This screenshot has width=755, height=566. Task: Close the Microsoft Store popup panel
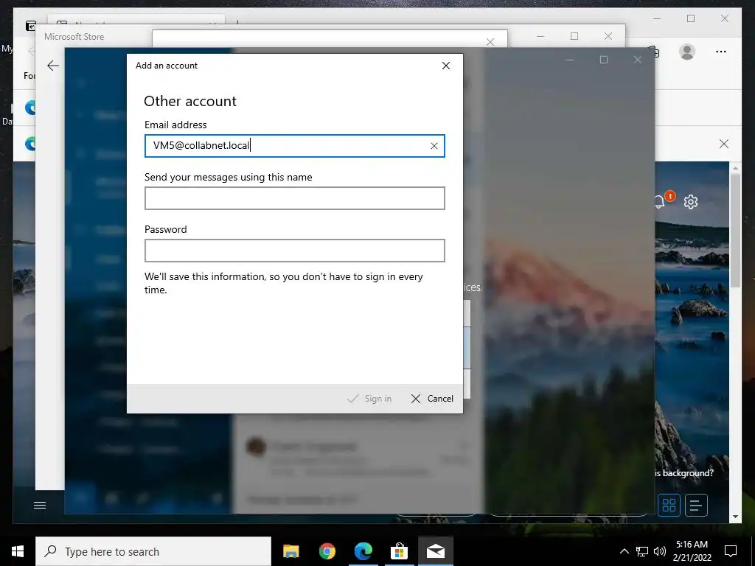point(490,42)
